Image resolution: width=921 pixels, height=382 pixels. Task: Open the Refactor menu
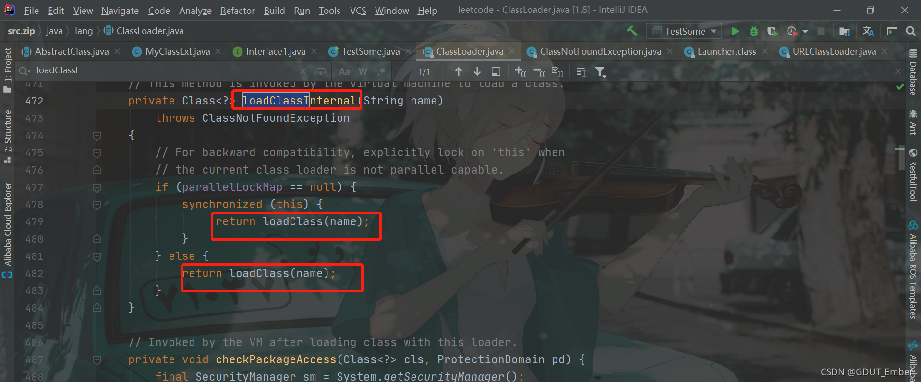237,11
